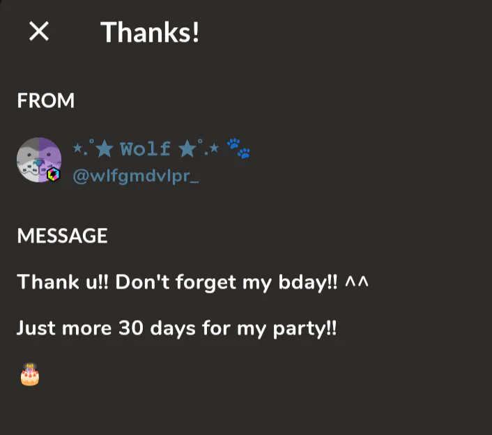Open Wolf's profile avatar picture
The height and width of the screenshot is (435, 492).
(x=38, y=160)
